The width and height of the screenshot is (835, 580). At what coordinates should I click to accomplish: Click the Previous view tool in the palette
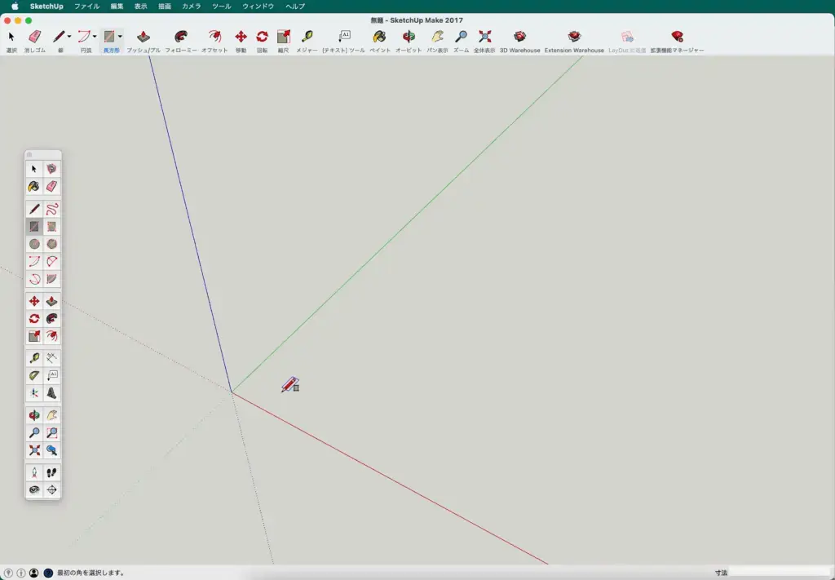click(51, 450)
